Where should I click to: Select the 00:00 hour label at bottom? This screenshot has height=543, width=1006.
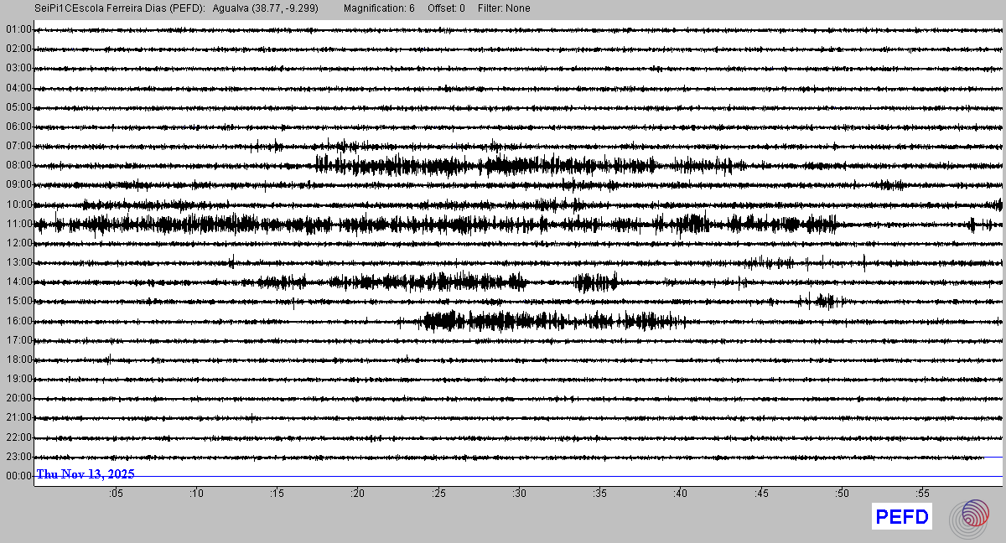(x=18, y=476)
